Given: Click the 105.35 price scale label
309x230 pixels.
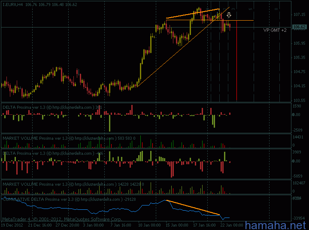Looking at the screenshot, I should click(299, 58).
